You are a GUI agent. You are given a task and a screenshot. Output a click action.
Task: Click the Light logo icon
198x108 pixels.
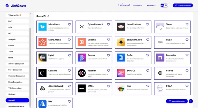pyautogui.click(x=43, y=58)
